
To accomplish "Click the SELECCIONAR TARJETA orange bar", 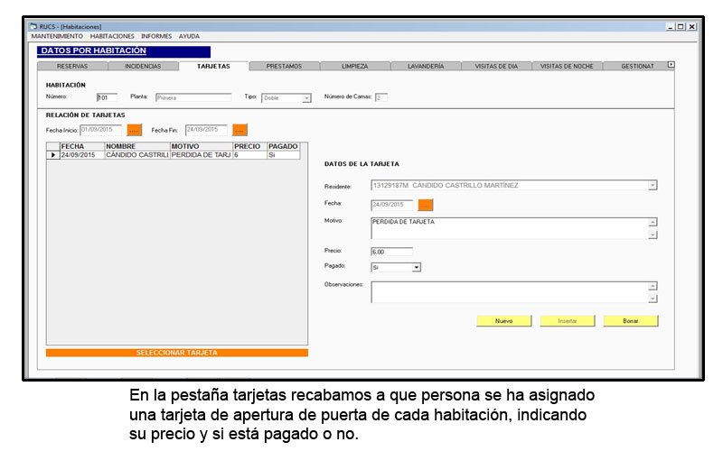I will 177,353.
